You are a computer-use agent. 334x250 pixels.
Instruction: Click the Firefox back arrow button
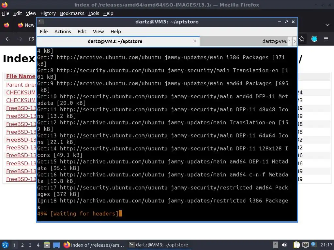pos(8,39)
